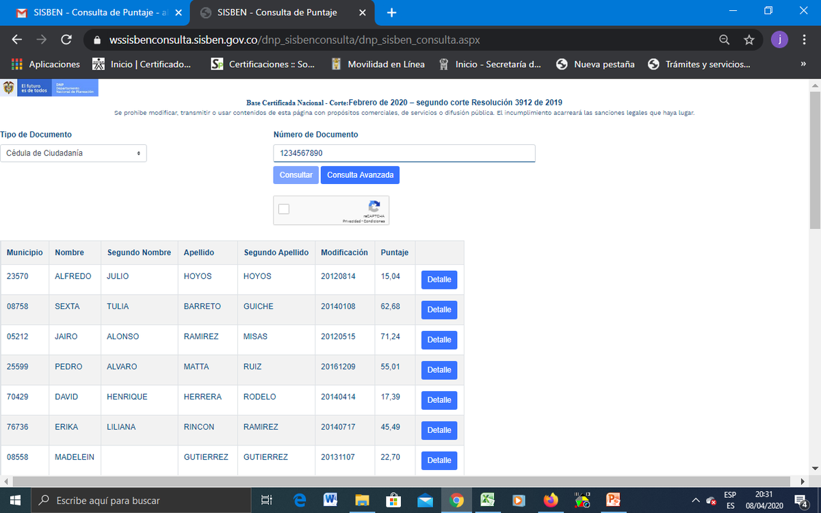Image resolution: width=821 pixels, height=513 pixels.
Task: Click the Modificación value 20161209
Action: click(338, 367)
